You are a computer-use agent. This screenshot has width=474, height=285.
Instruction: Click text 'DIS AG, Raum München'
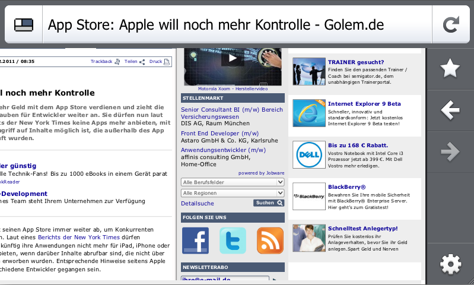click(215, 123)
